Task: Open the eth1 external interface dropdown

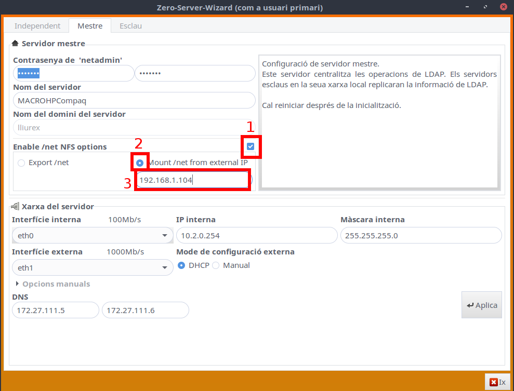Action: tap(92, 268)
